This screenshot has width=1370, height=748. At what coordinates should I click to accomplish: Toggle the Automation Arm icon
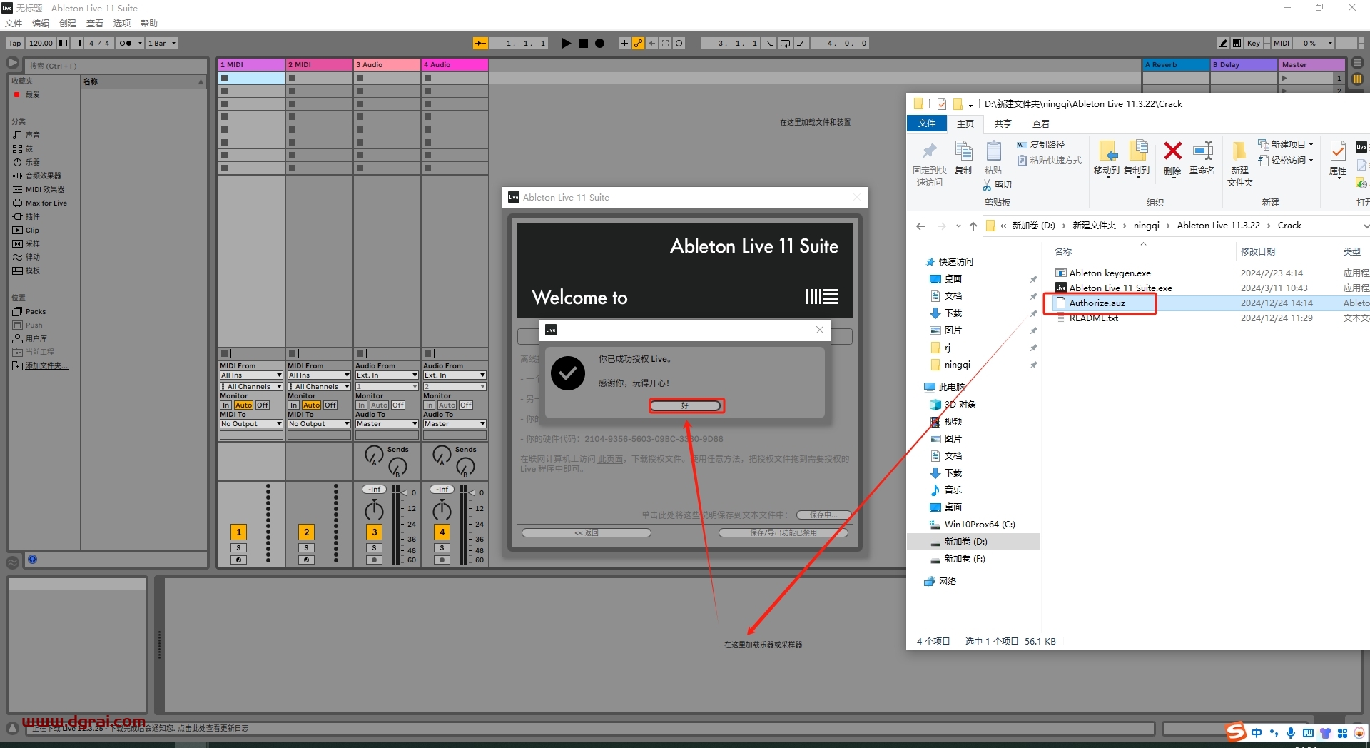click(638, 43)
